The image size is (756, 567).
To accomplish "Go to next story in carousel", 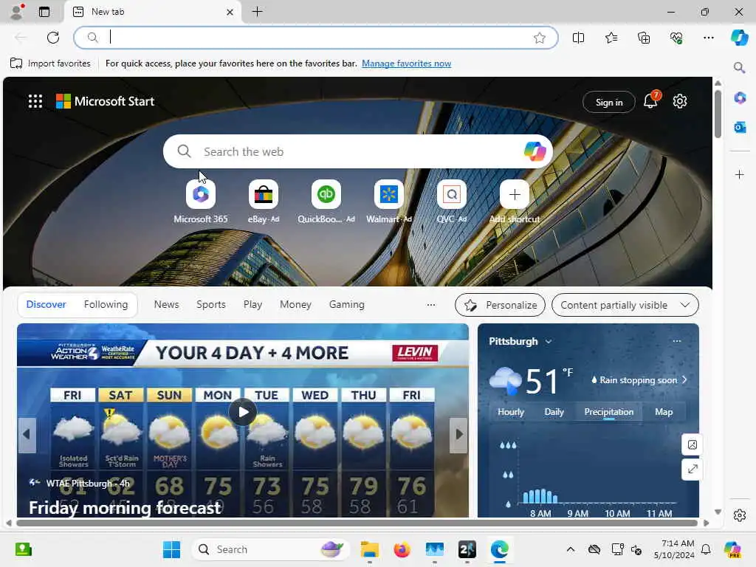I will (x=458, y=435).
